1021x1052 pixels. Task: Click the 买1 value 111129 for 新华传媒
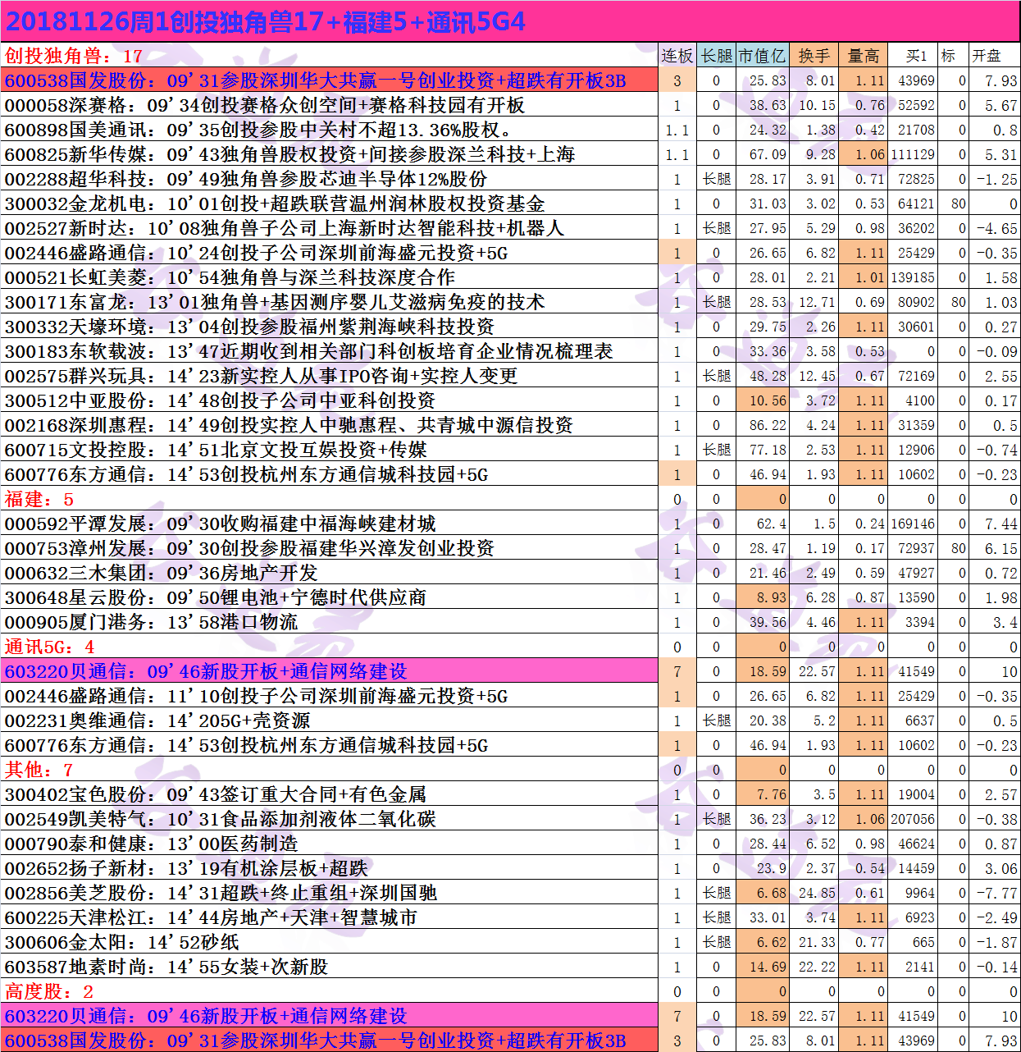tap(912, 154)
